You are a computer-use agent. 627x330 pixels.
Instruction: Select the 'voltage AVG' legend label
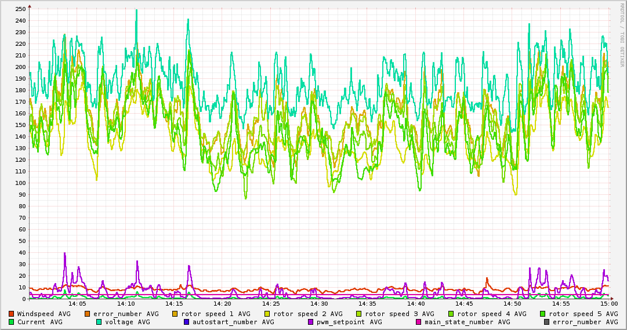pyautogui.click(x=128, y=322)
